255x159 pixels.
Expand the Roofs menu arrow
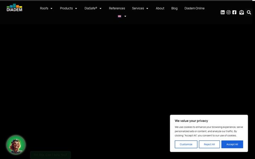[51, 8]
